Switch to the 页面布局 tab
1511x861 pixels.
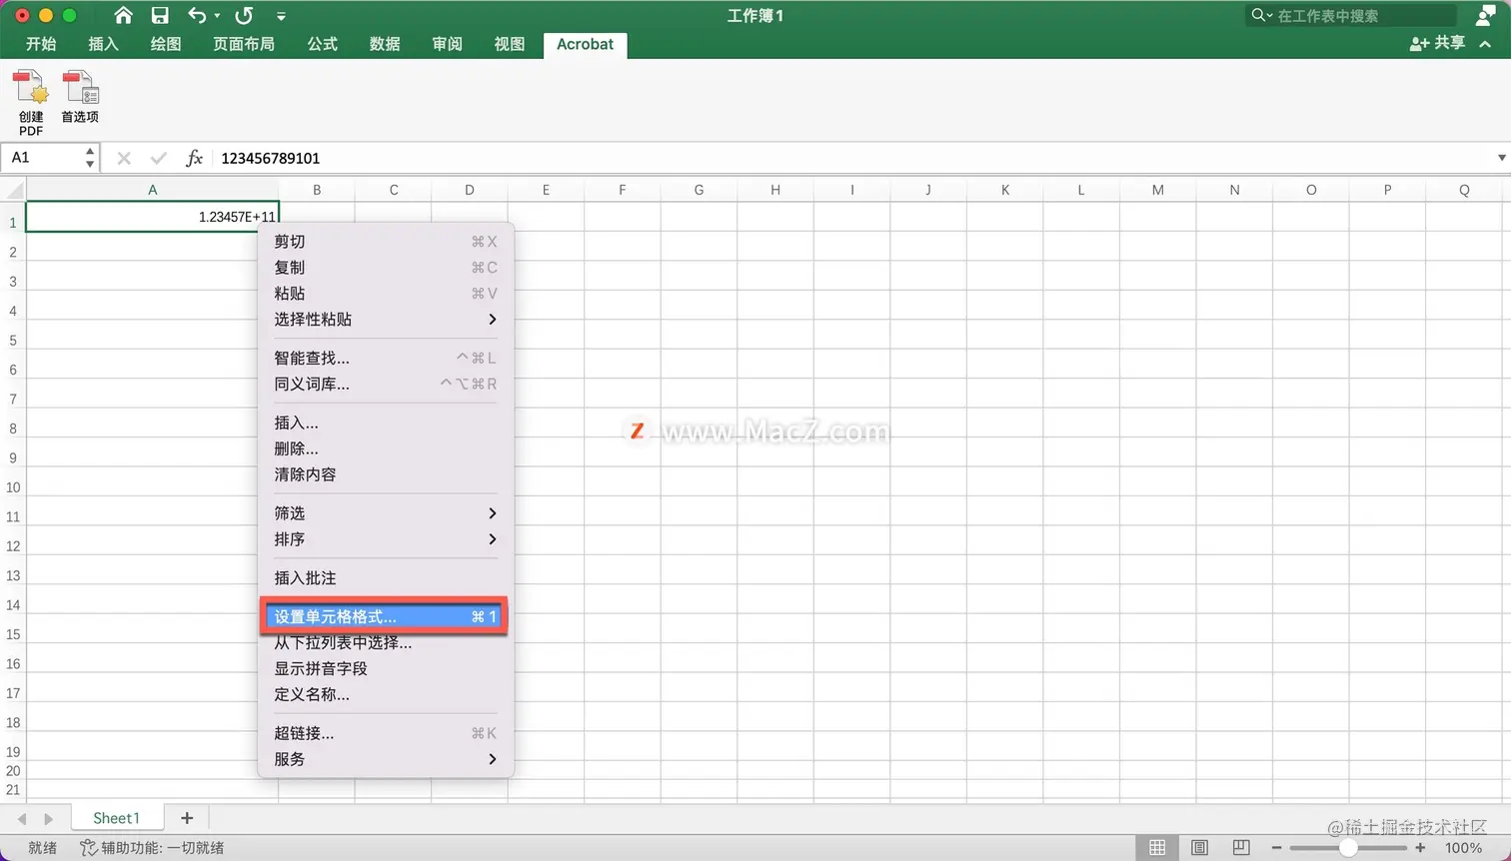coord(244,44)
